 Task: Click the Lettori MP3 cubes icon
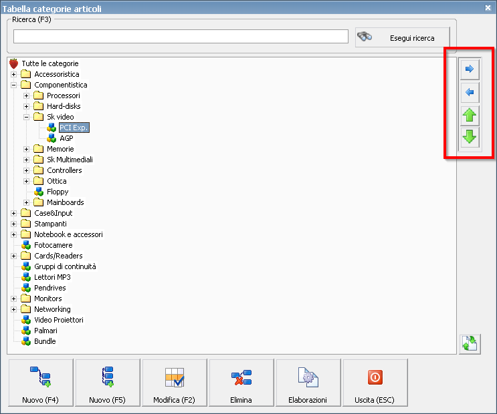click(26, 277)
